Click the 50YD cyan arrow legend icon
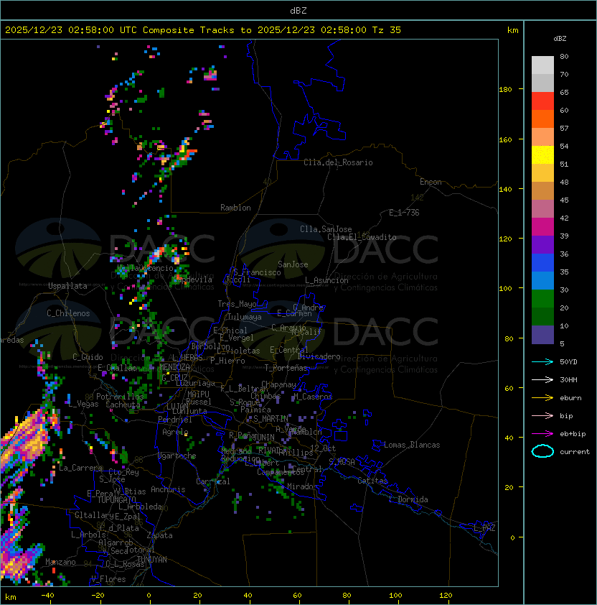Screen dimensions: 597x605 (542, 361)
